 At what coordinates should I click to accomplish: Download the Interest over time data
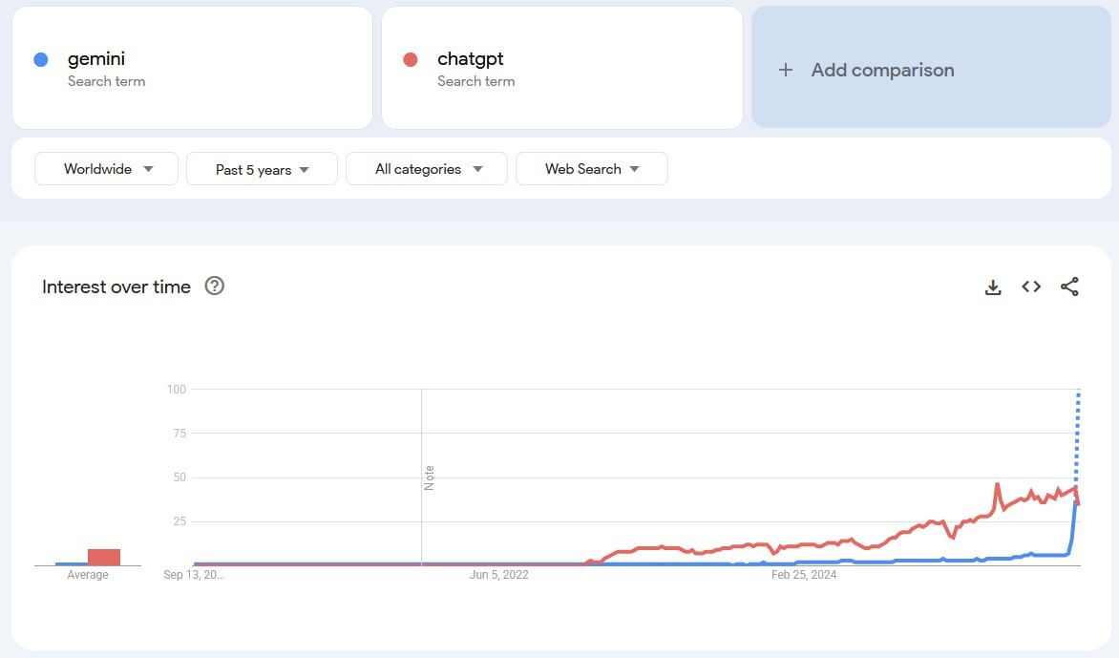(x=993, y=287)
